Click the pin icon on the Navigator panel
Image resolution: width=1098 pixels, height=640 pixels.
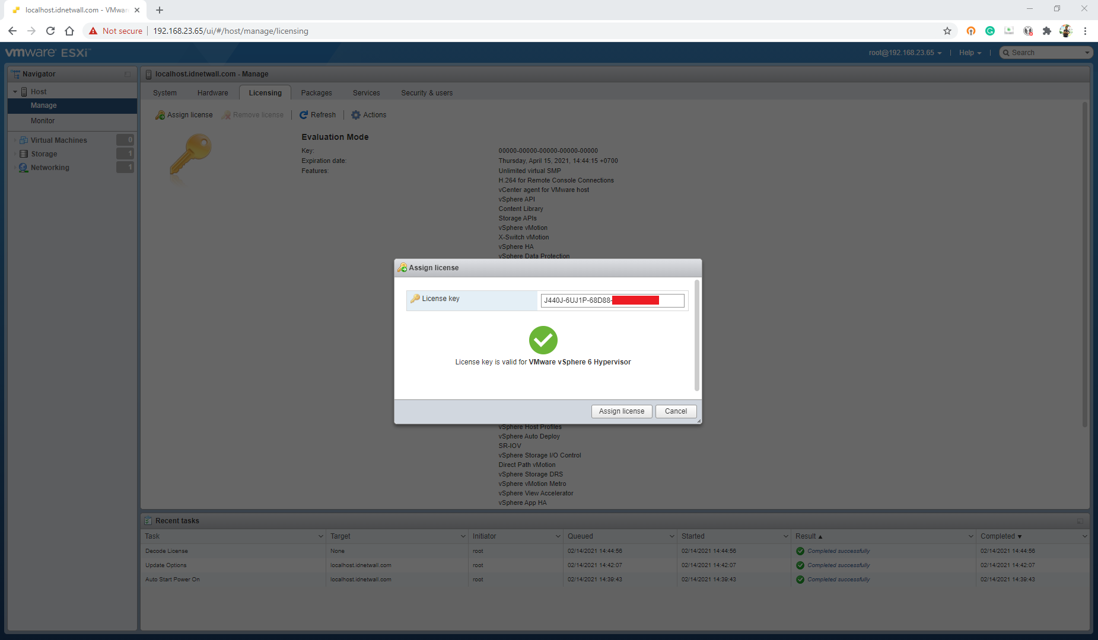[127, 74]
